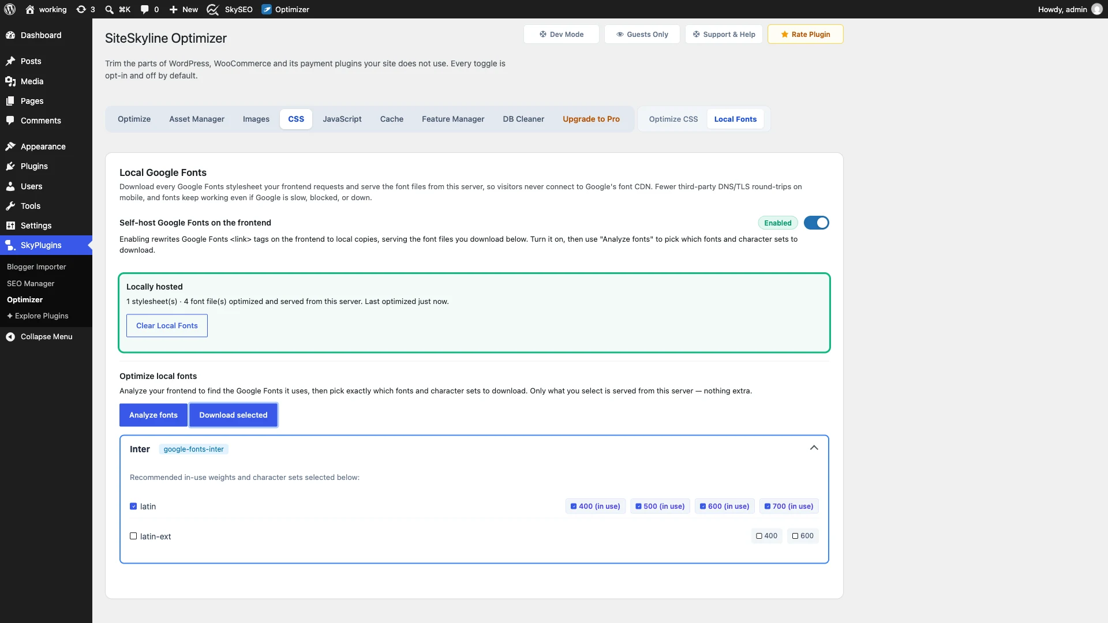Click the search magnifier icon in admin bar
This screenshot has width=1108, height=623.
[109, 9]
